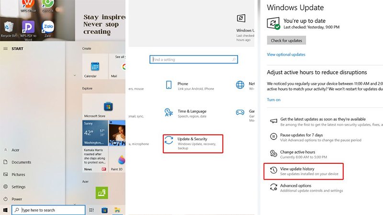This screenshot has height=215, width=383.
Task: Open Zalo desktop shortcut
Action: coord(47,28)
